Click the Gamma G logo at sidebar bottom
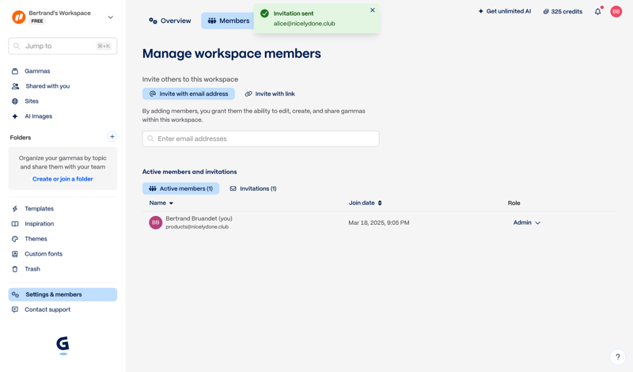633x372 pixels. [63, 344]
